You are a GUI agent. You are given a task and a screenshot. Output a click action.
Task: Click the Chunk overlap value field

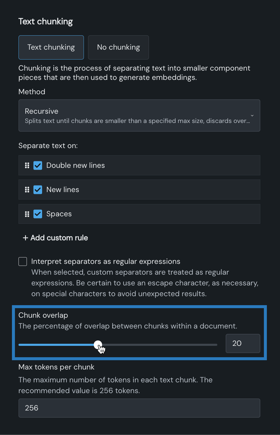pyautogui.click(x=243, y=343)
